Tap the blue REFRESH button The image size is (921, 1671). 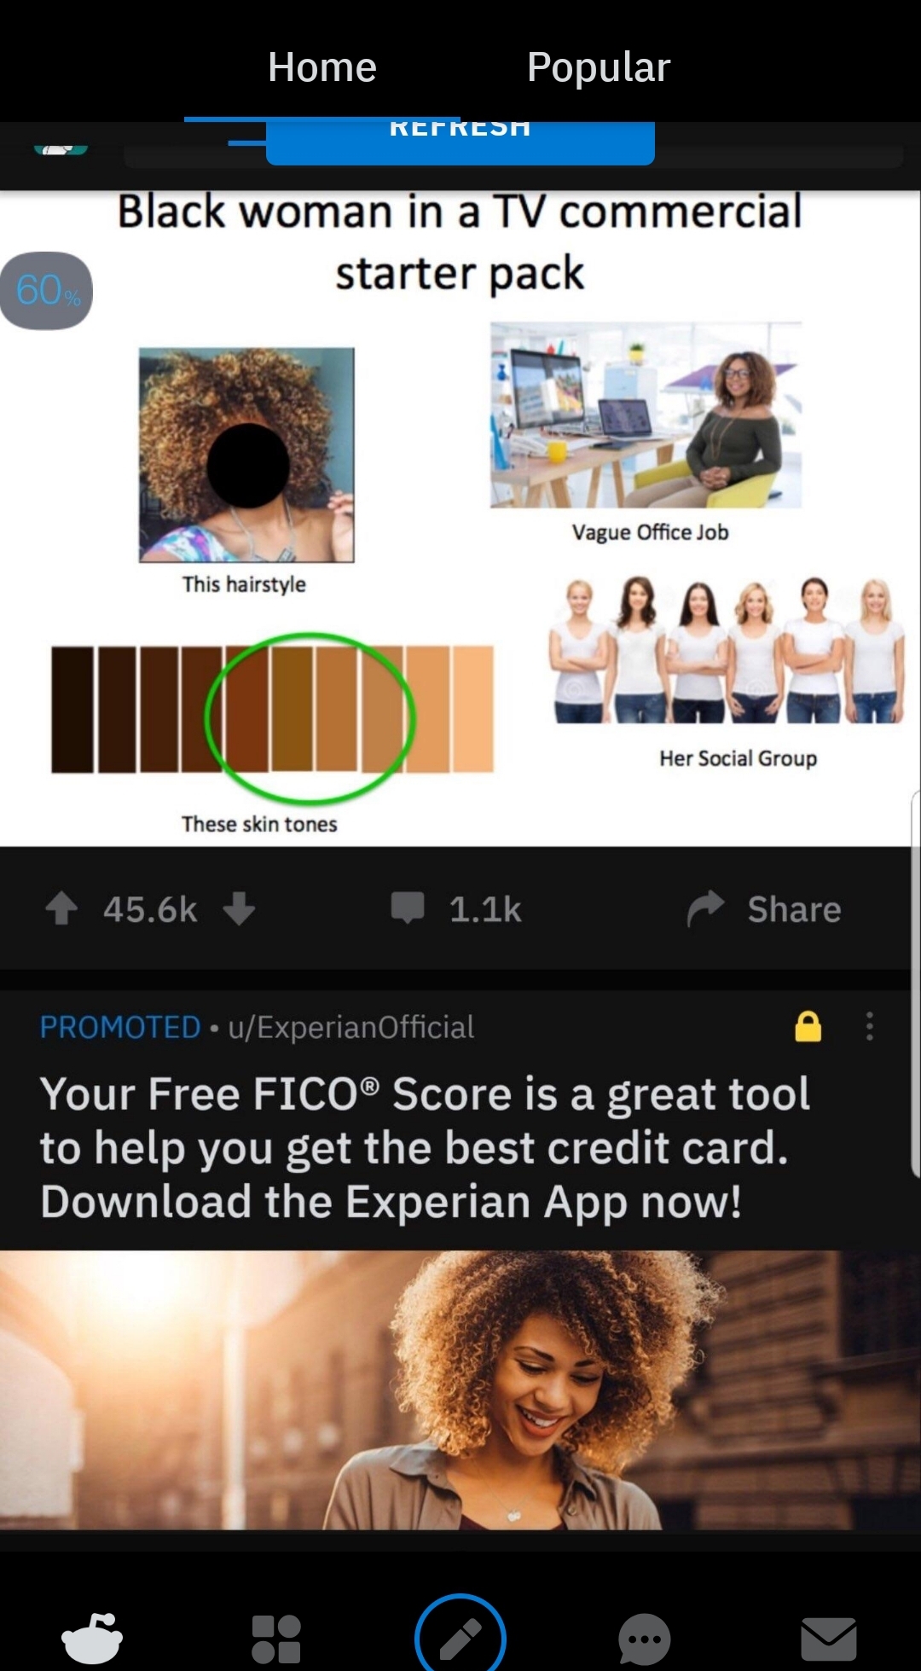[460, 142]
